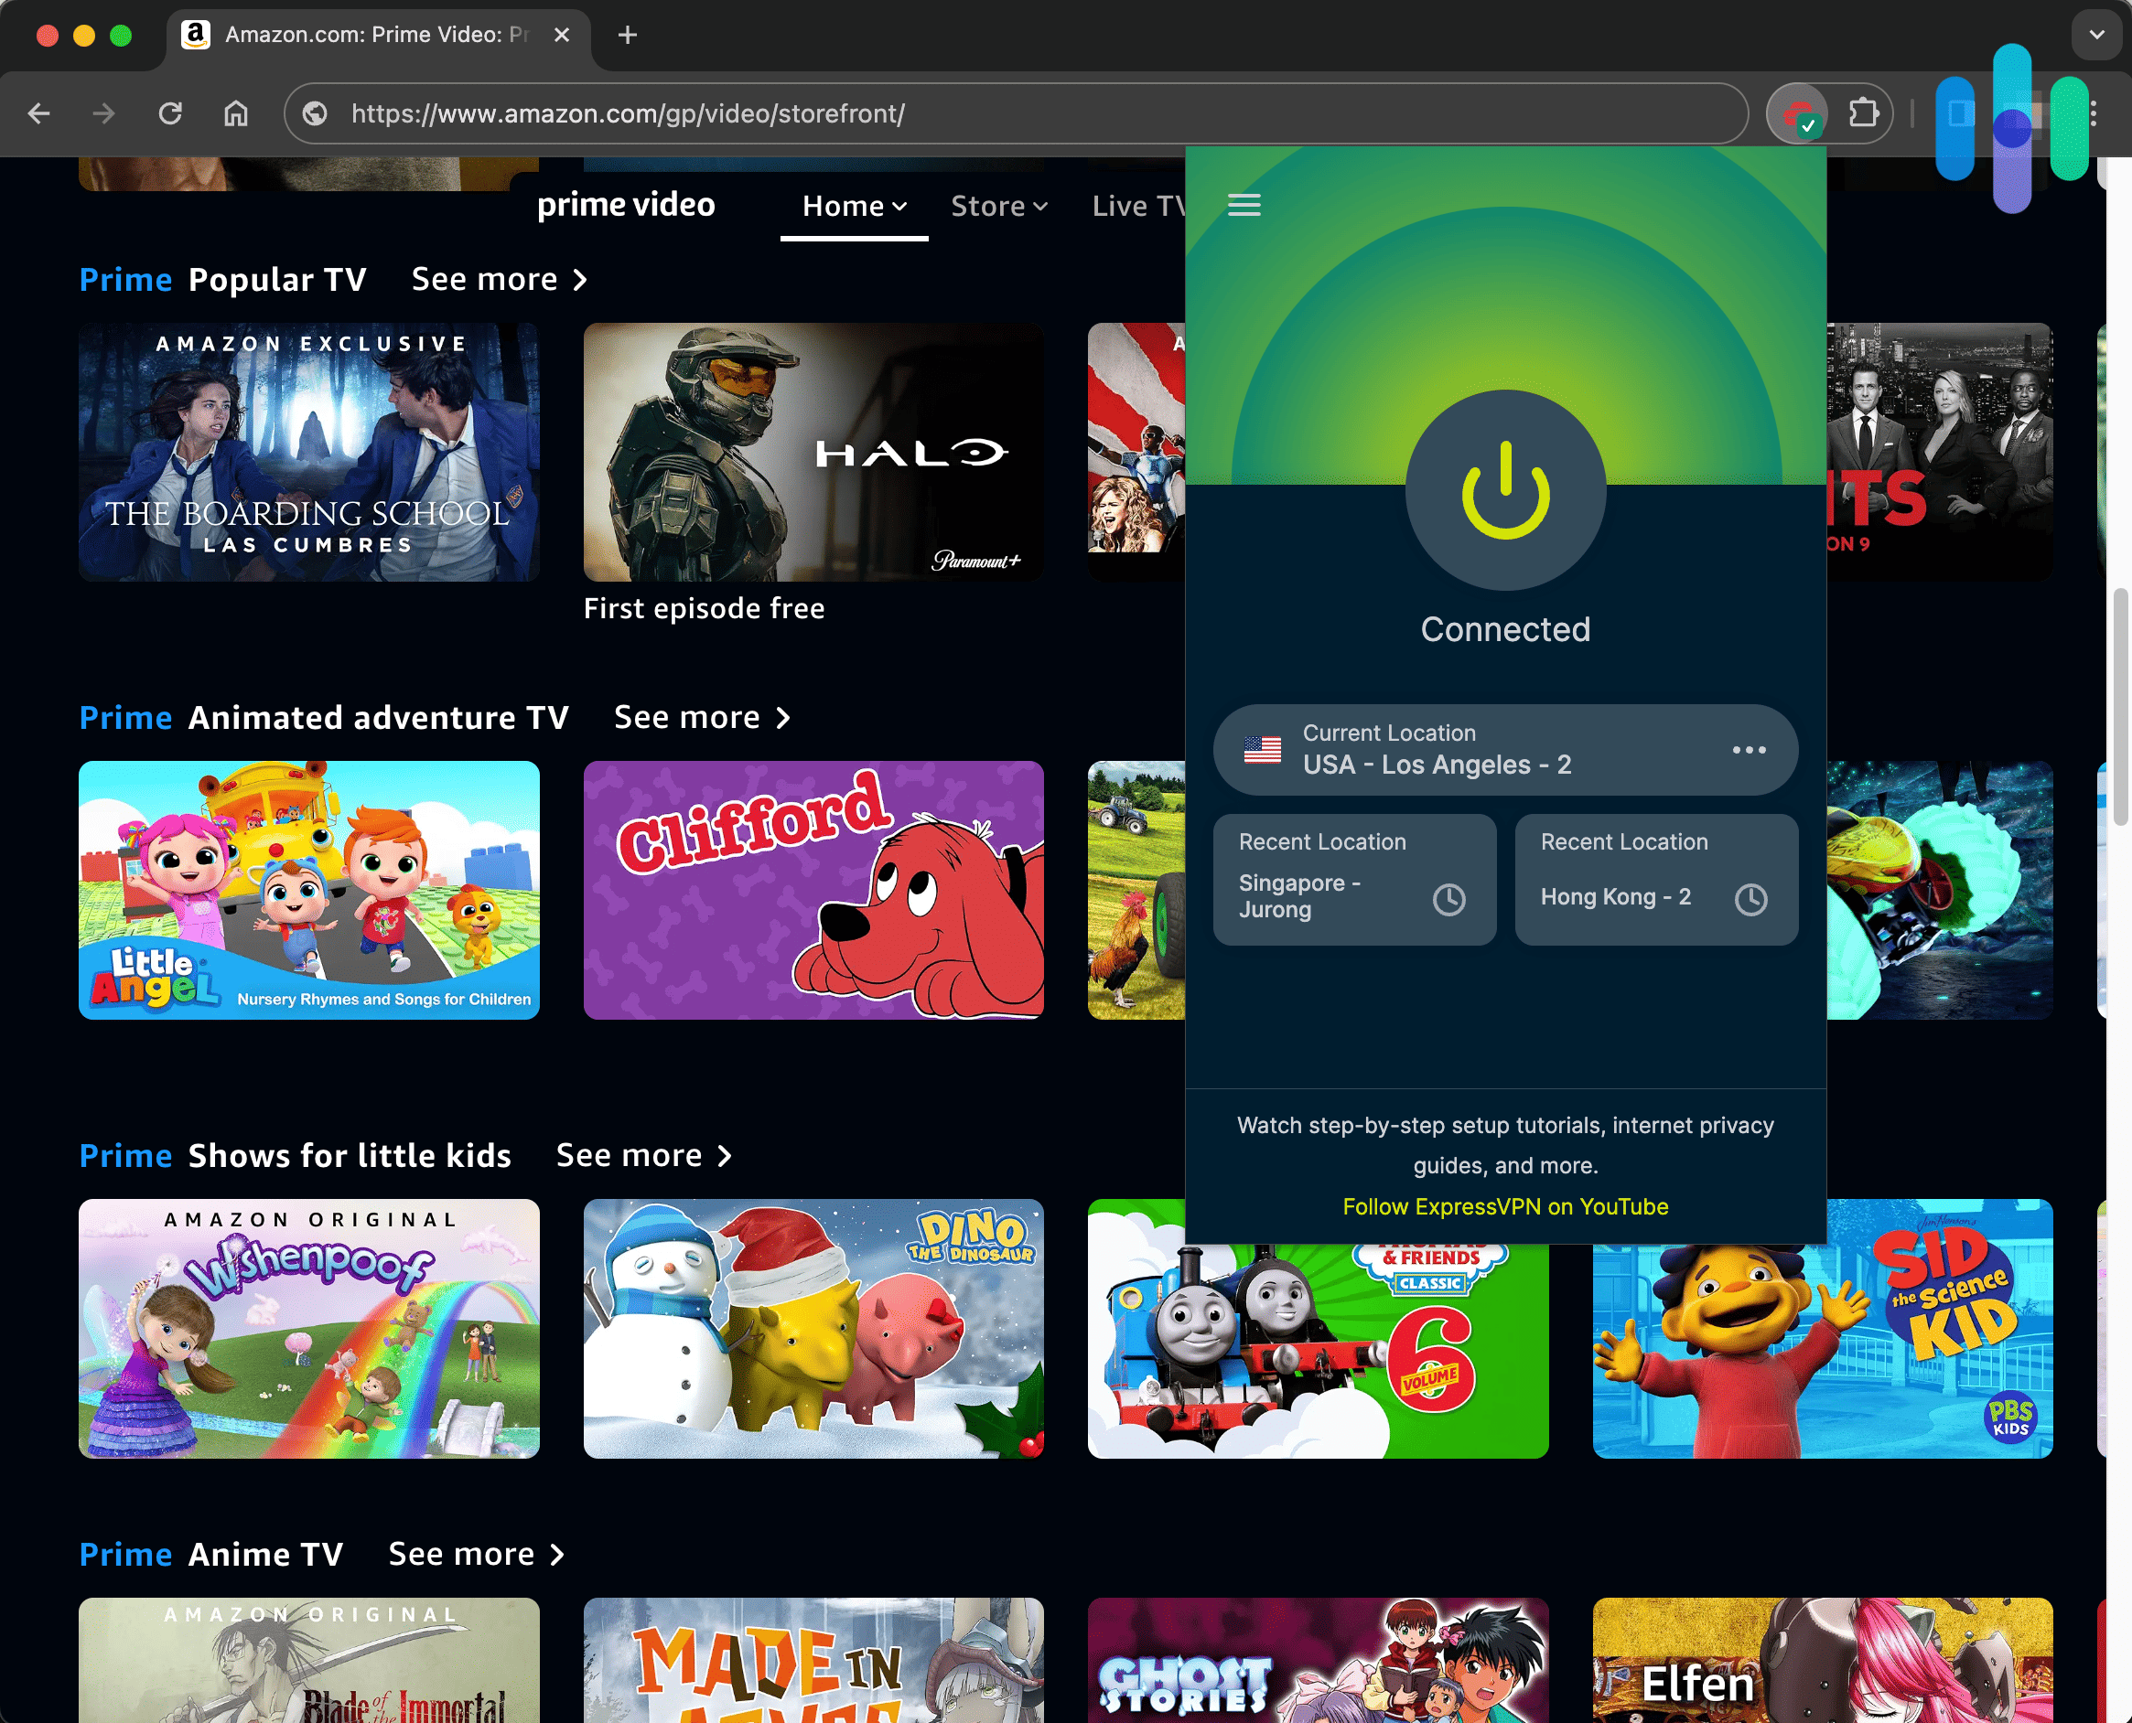Click the ExpressVPN hamburger menu icon
The height and width of the screenshot is (1723, 2132).
tap(1242, 206)
